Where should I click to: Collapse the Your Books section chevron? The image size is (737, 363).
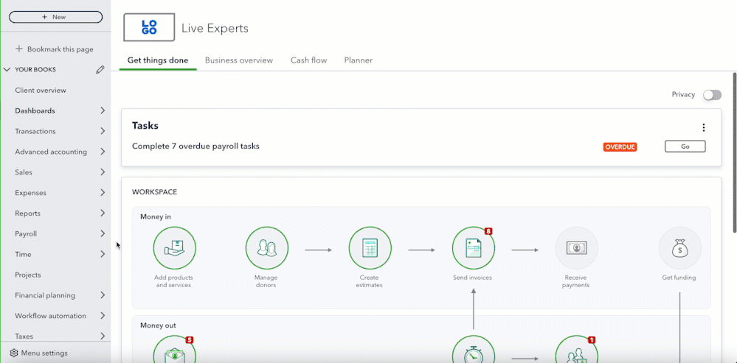(7, 69)
